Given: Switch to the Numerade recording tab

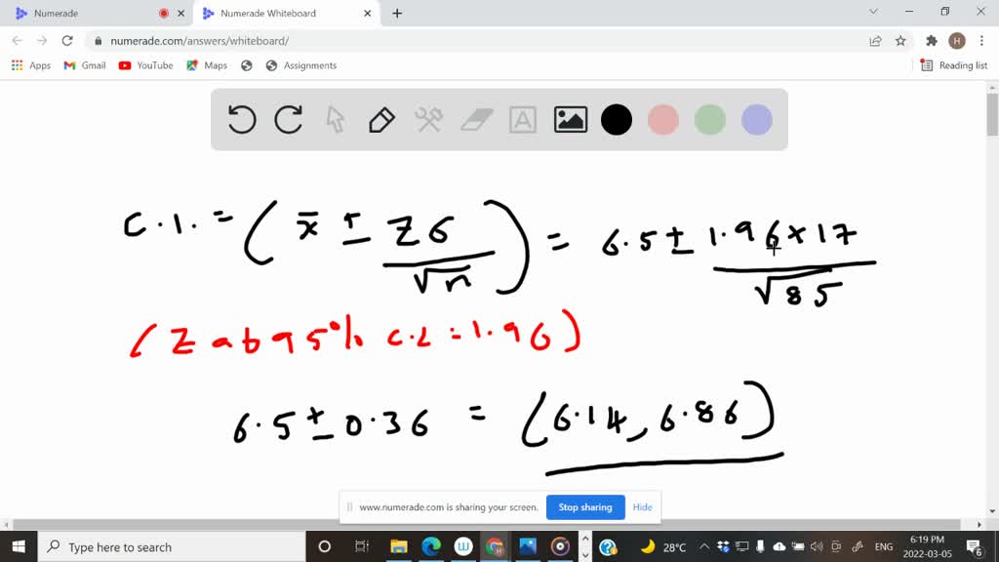Looking at the screenshot, I should coord(89,14).
